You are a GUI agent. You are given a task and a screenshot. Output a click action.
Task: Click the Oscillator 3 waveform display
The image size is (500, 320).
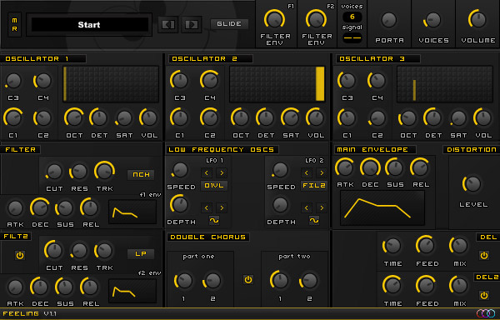(445, 84)
